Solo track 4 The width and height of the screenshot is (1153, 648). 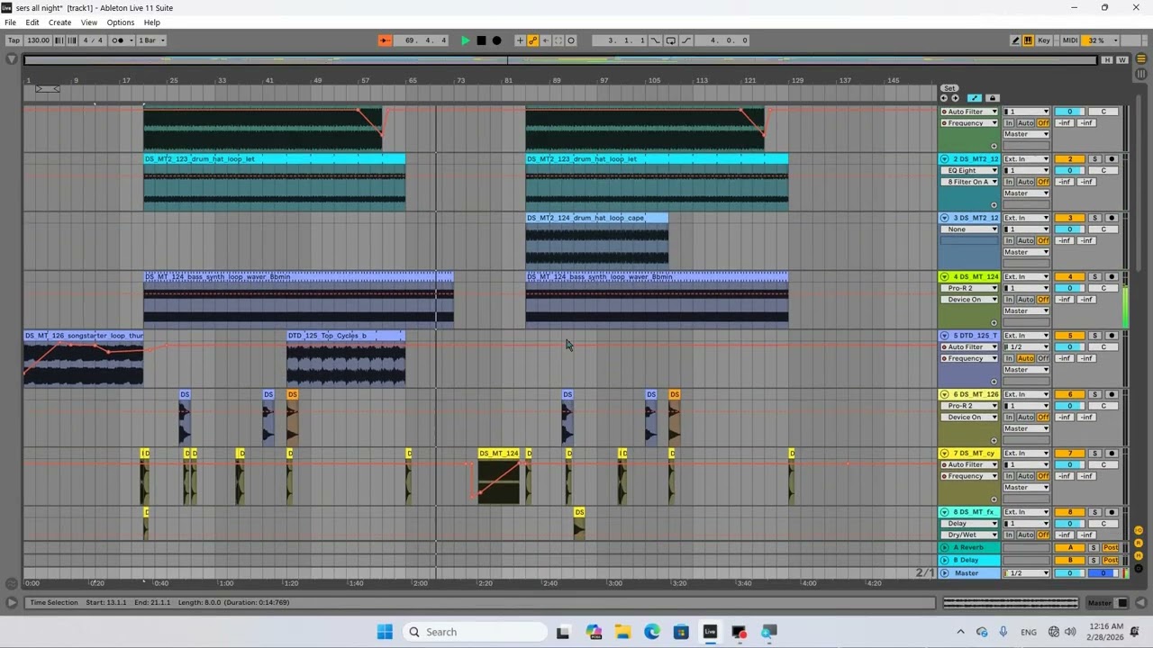1095,276
